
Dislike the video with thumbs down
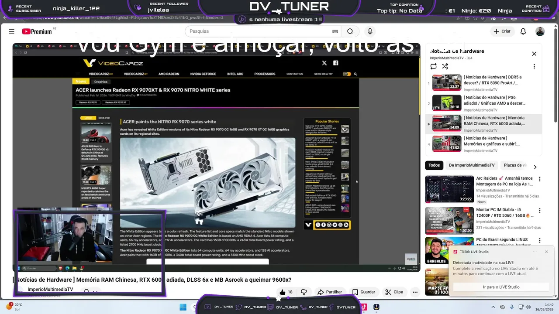tap(304, 292)
